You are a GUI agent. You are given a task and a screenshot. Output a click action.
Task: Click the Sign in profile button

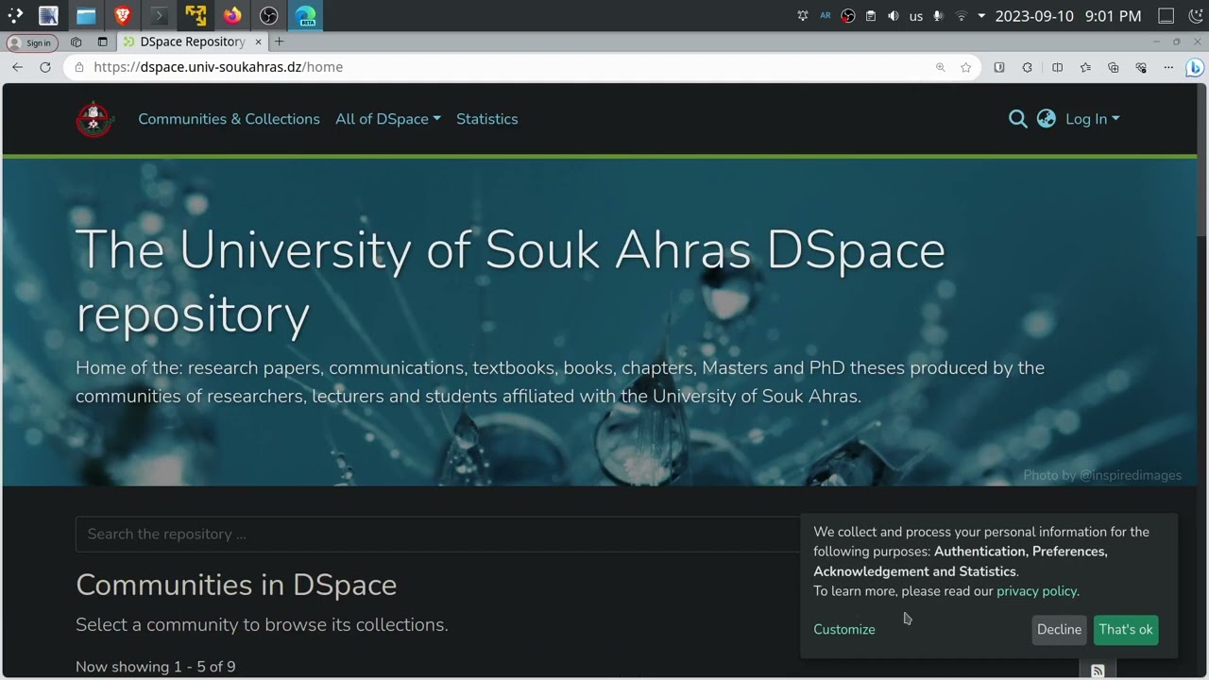pyautogui.click(x=31, y=42)
